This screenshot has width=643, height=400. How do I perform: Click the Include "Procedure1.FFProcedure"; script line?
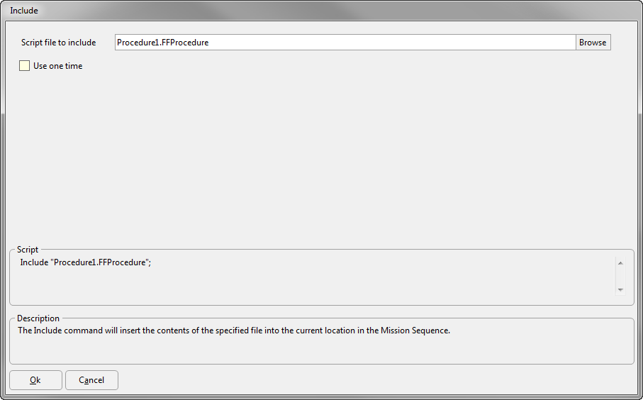point(86,262)
